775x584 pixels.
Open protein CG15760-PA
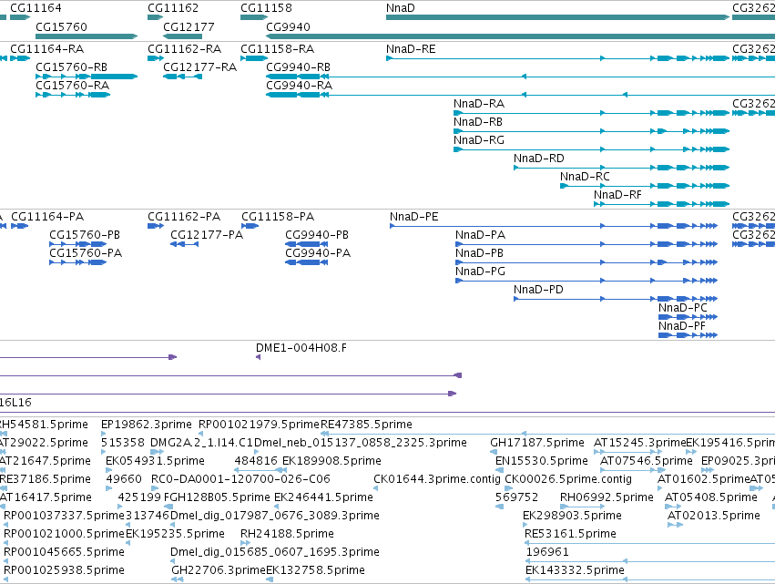(86, 253)
